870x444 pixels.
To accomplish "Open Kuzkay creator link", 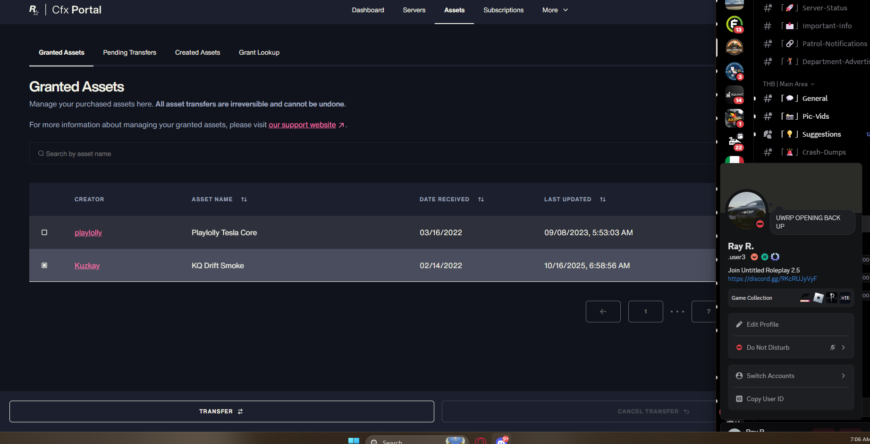I will pos(87,265).
